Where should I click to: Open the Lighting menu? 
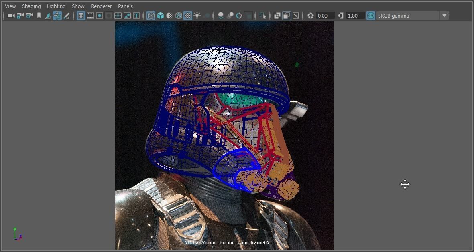56,6
